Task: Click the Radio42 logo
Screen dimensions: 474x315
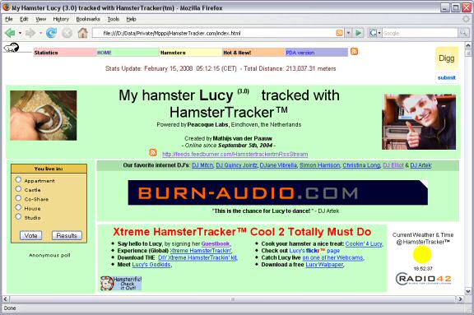Action: 423,279
